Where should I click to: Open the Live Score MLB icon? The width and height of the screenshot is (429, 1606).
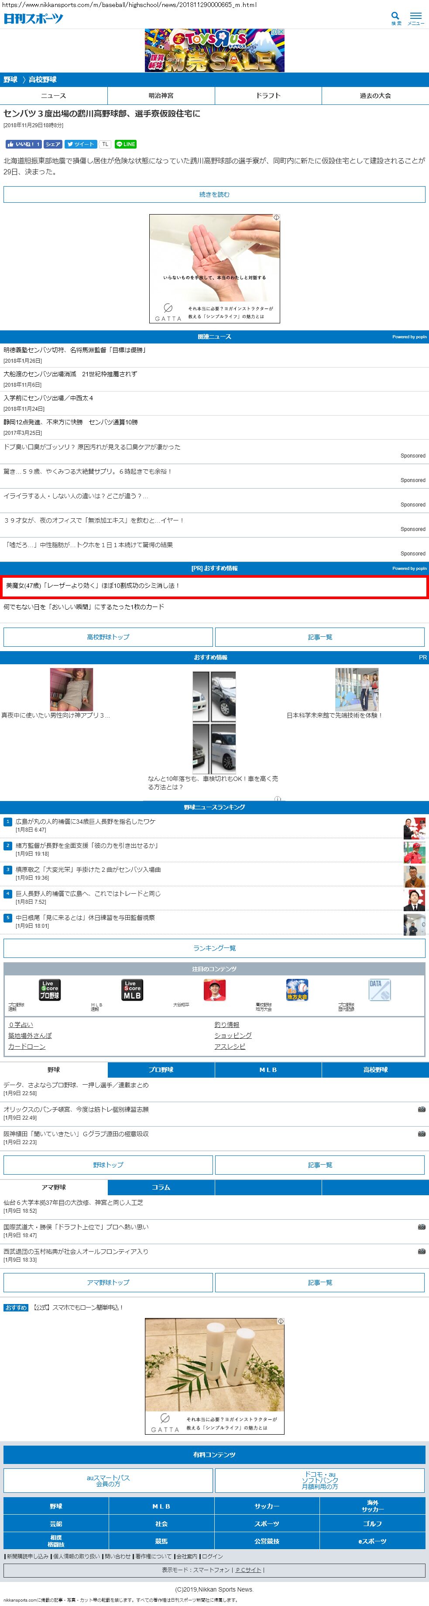pyautogui.click(x=132, y=989)
